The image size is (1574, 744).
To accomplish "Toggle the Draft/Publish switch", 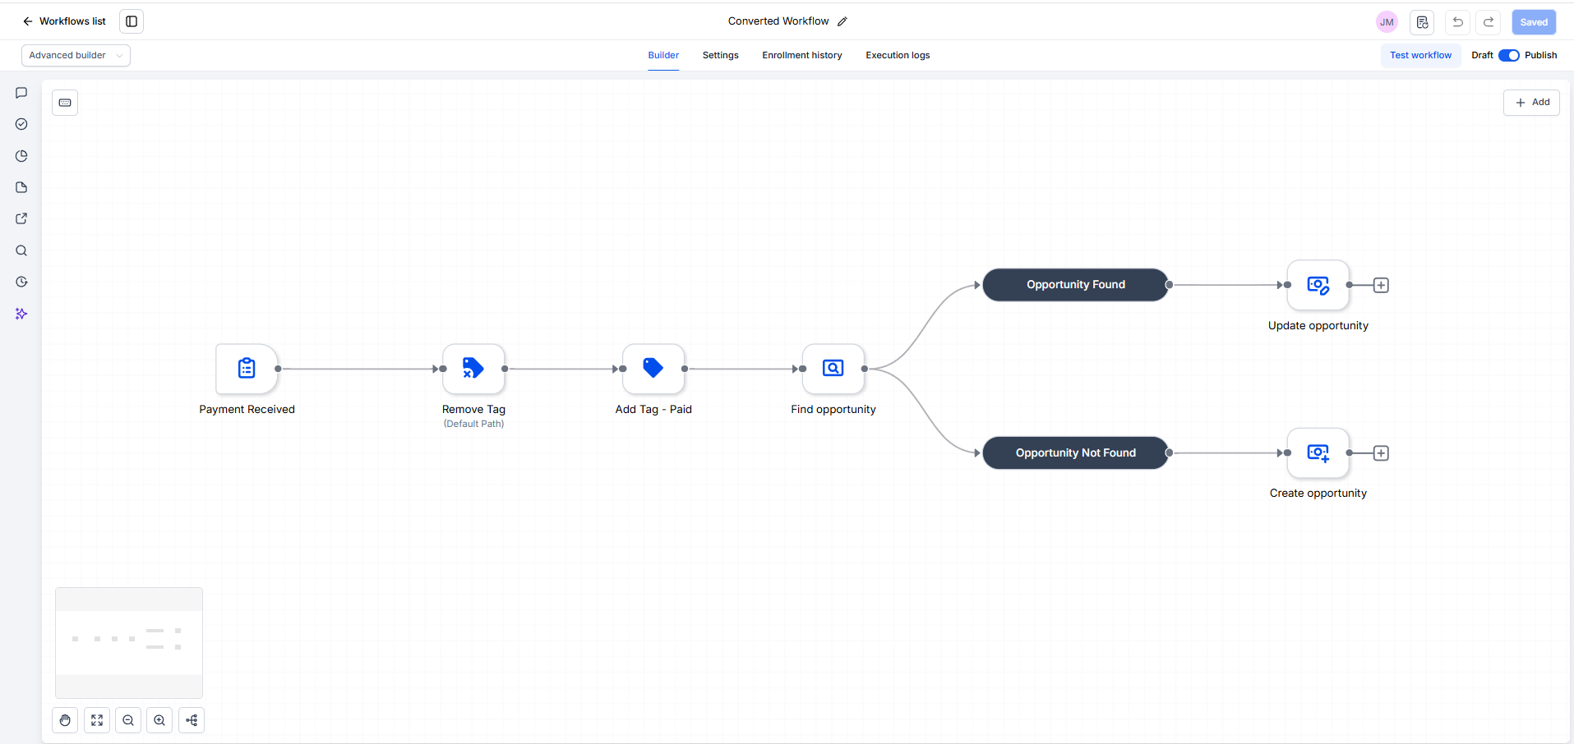I will tap(1509, 55).
